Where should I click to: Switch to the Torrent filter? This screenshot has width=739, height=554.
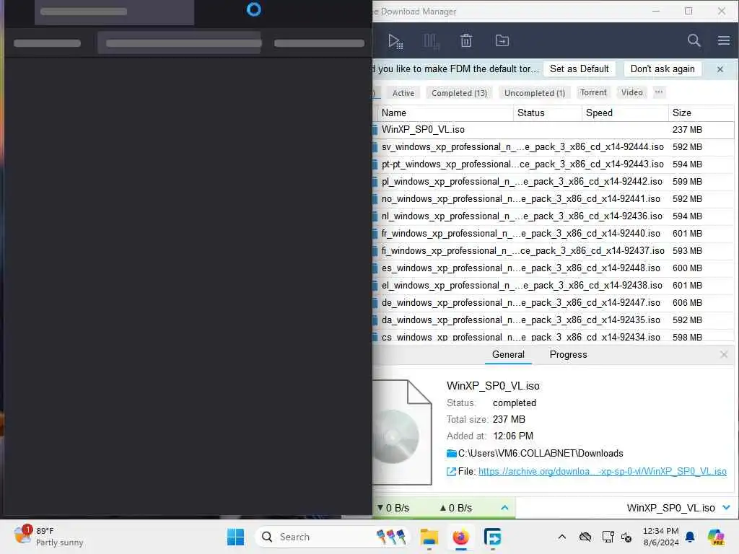(x=593, y=92)
